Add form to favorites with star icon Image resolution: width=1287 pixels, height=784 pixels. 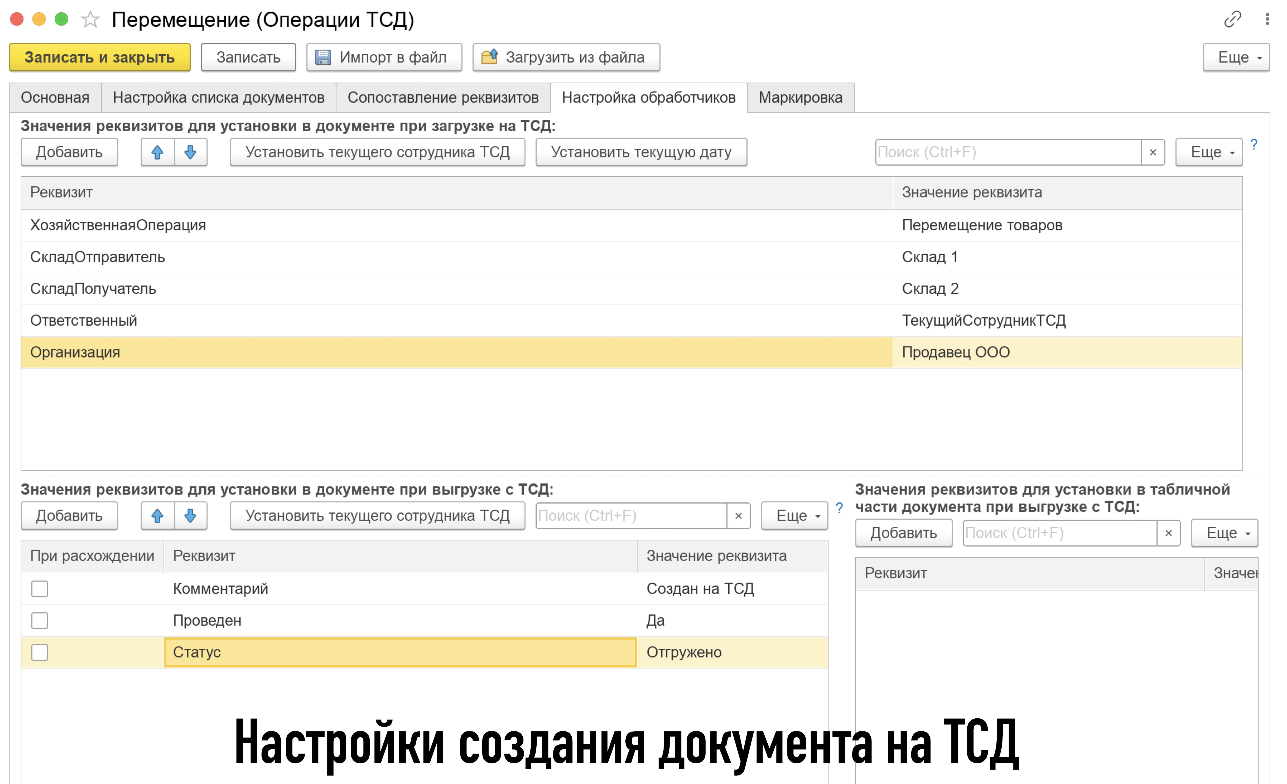[x=90, y=20]
